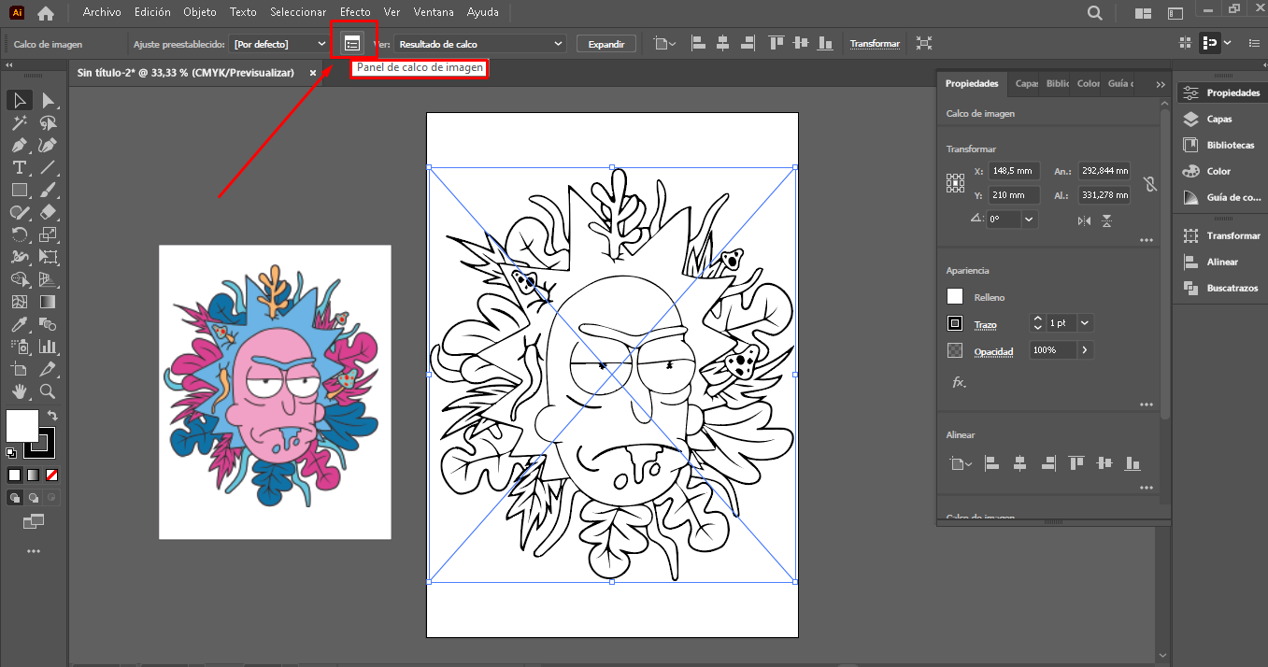Open the Objeto menu
The image size is (1268, 667).
(199, 12)
